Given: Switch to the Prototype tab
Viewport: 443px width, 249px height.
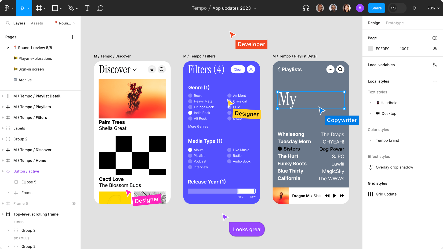Looking at the screenshot, I should click(395, 23).
